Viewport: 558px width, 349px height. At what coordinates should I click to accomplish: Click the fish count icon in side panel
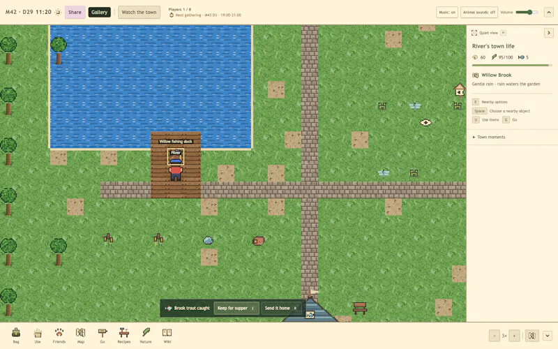click(521, 57)
